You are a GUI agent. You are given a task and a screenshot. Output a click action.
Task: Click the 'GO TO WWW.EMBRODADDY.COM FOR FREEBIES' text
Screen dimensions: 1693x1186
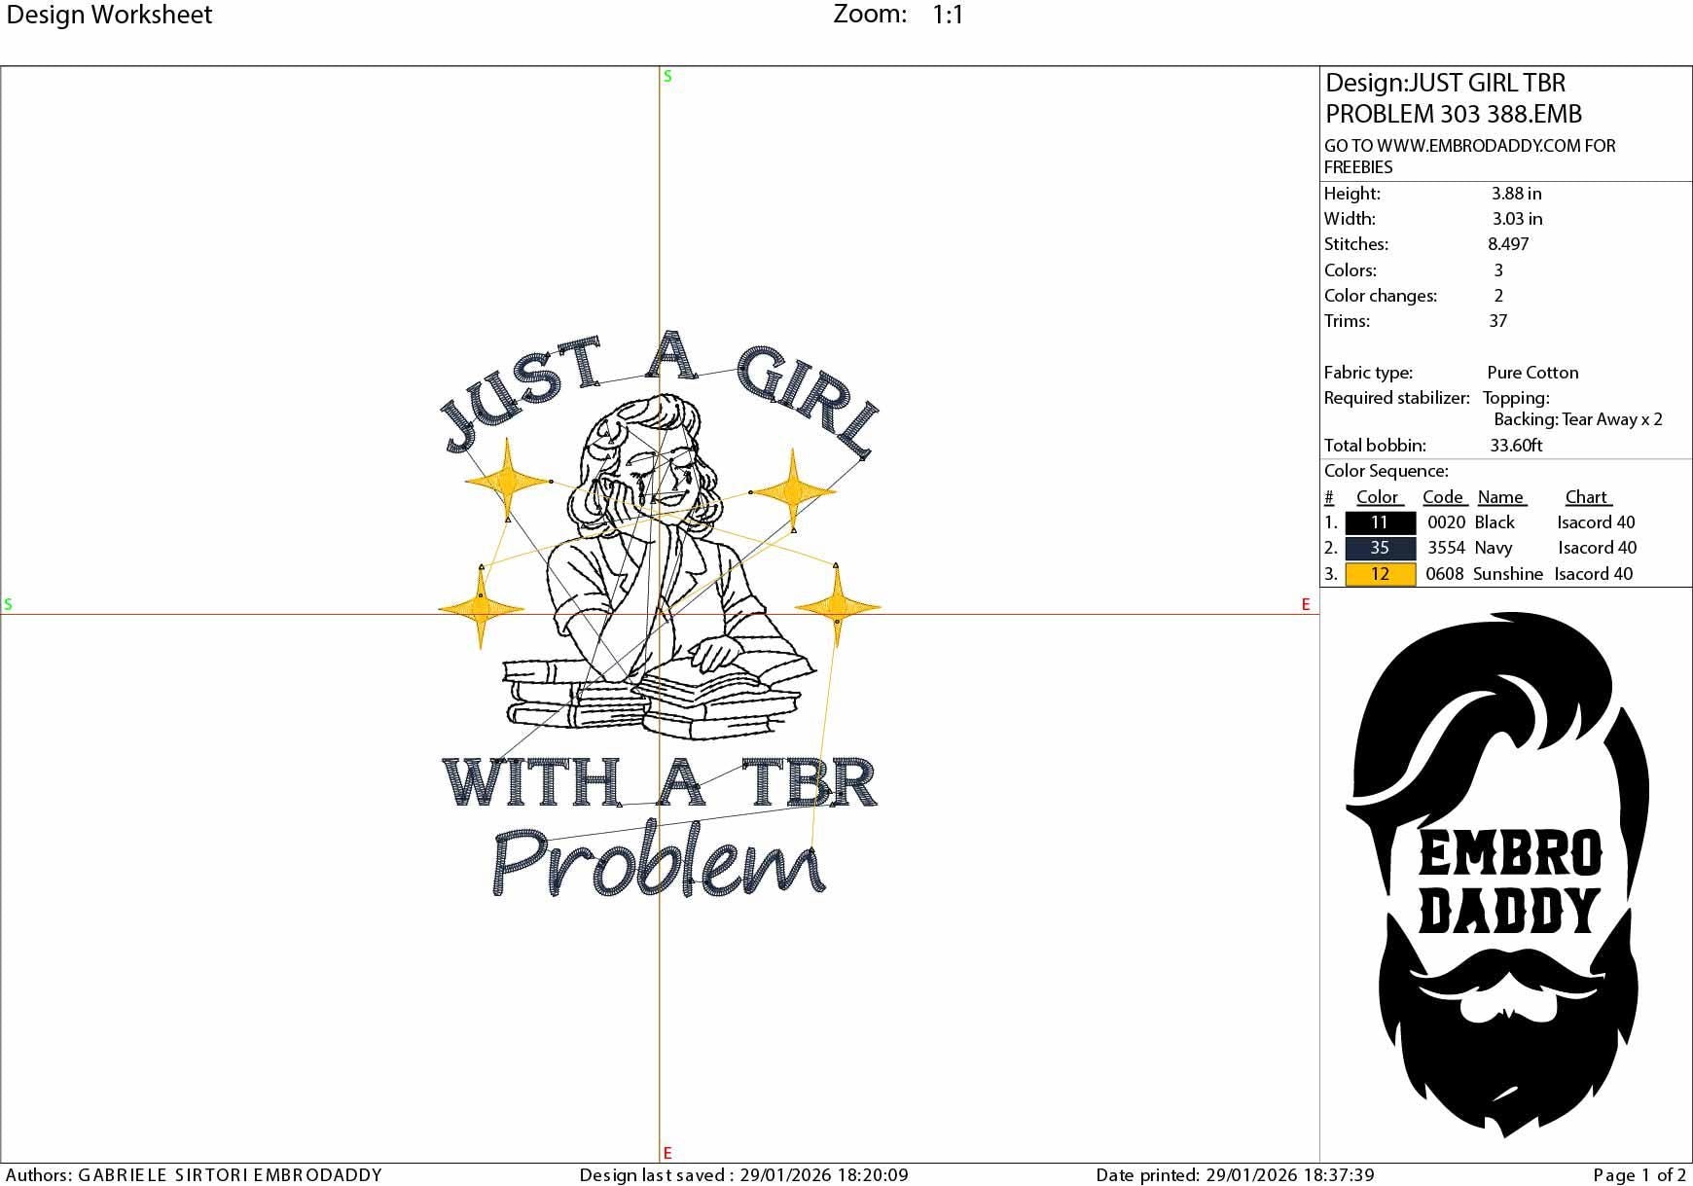(1469, 156)
